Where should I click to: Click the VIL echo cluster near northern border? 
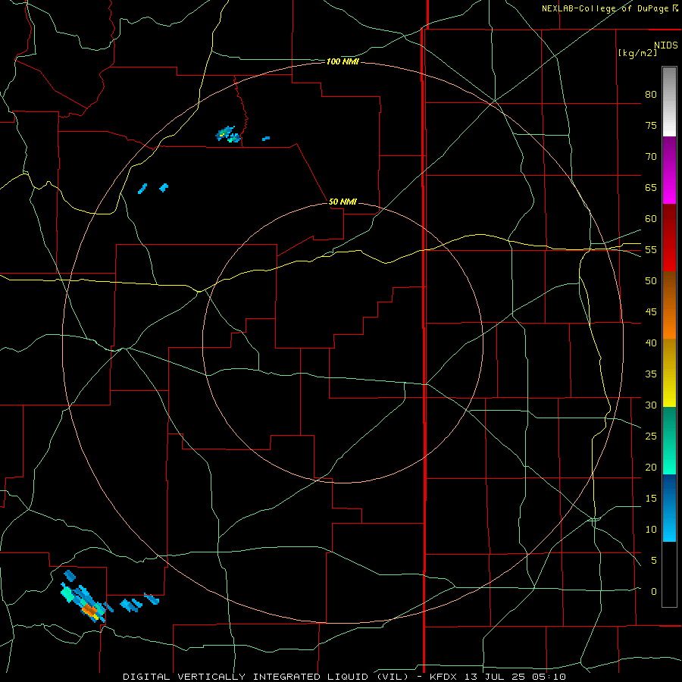tap(228, 134)
